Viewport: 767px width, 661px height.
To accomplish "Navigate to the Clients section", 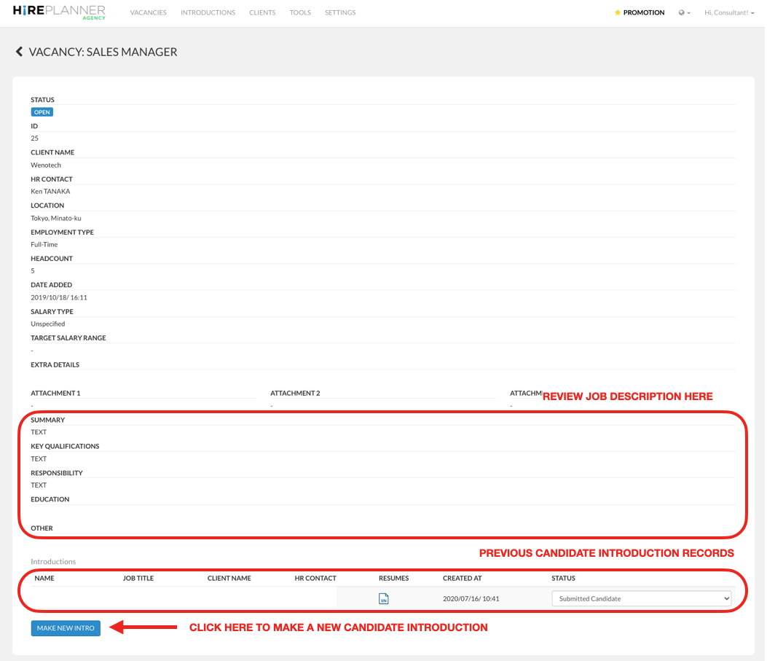I will click(x=262, y=12).
